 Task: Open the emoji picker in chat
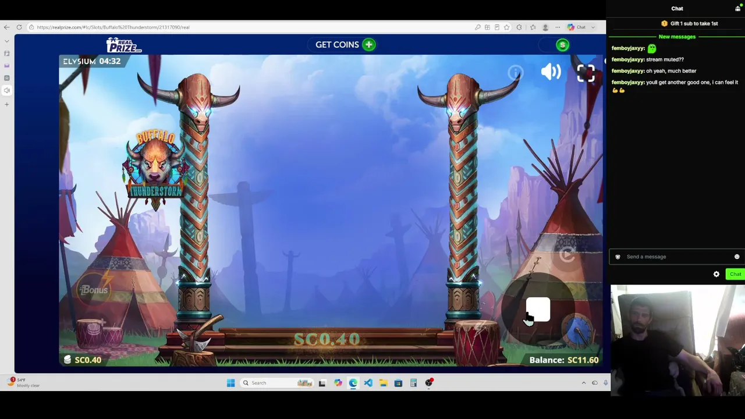[x=737, y=257]
